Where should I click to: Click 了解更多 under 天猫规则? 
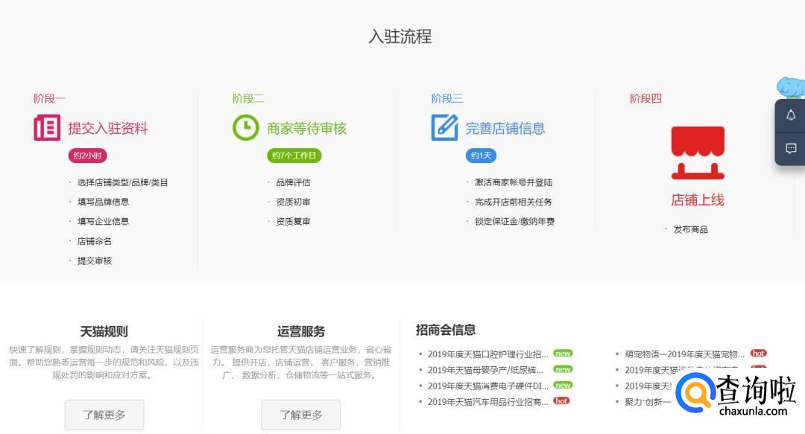[x=104, y=415]
